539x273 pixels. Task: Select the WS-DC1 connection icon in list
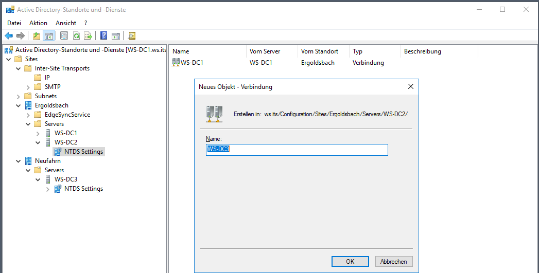[x=176, y=63]
